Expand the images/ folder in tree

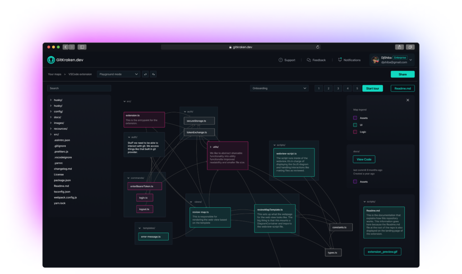coord(51,123)
